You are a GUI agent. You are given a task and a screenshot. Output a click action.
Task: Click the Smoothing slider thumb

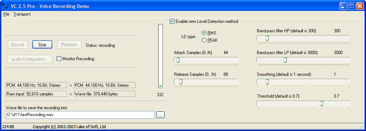tap(267, 82)
